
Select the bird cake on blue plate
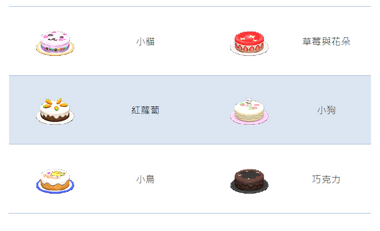coord(55,181)
